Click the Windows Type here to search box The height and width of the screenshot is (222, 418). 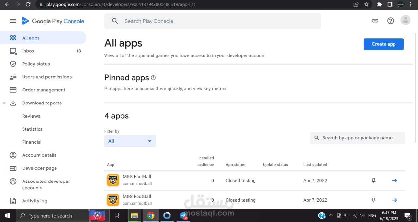pos(52,215)
